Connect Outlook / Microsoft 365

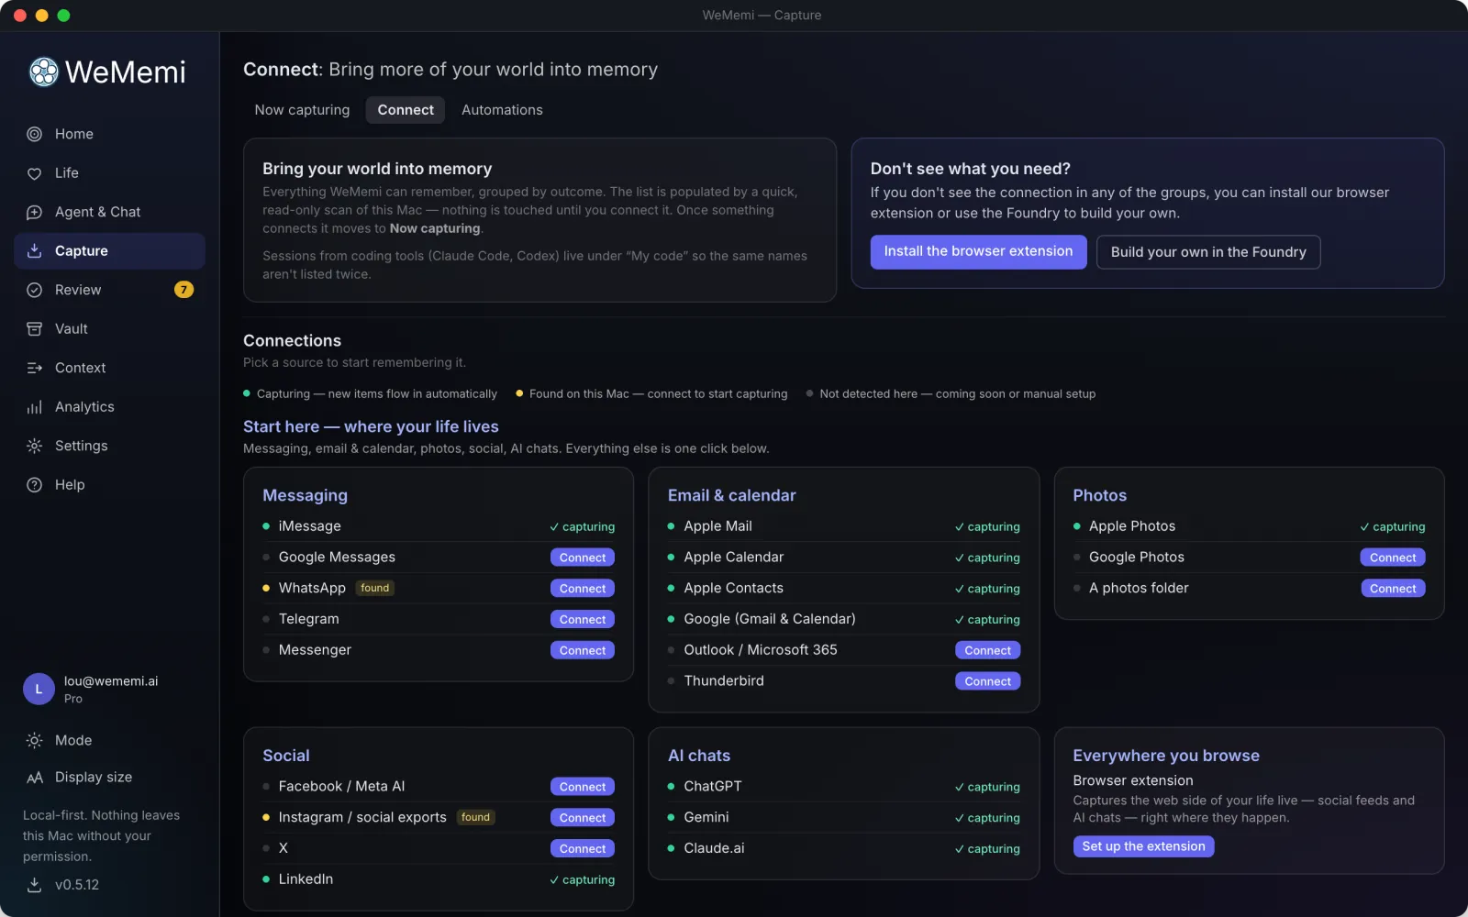(987, 650)
